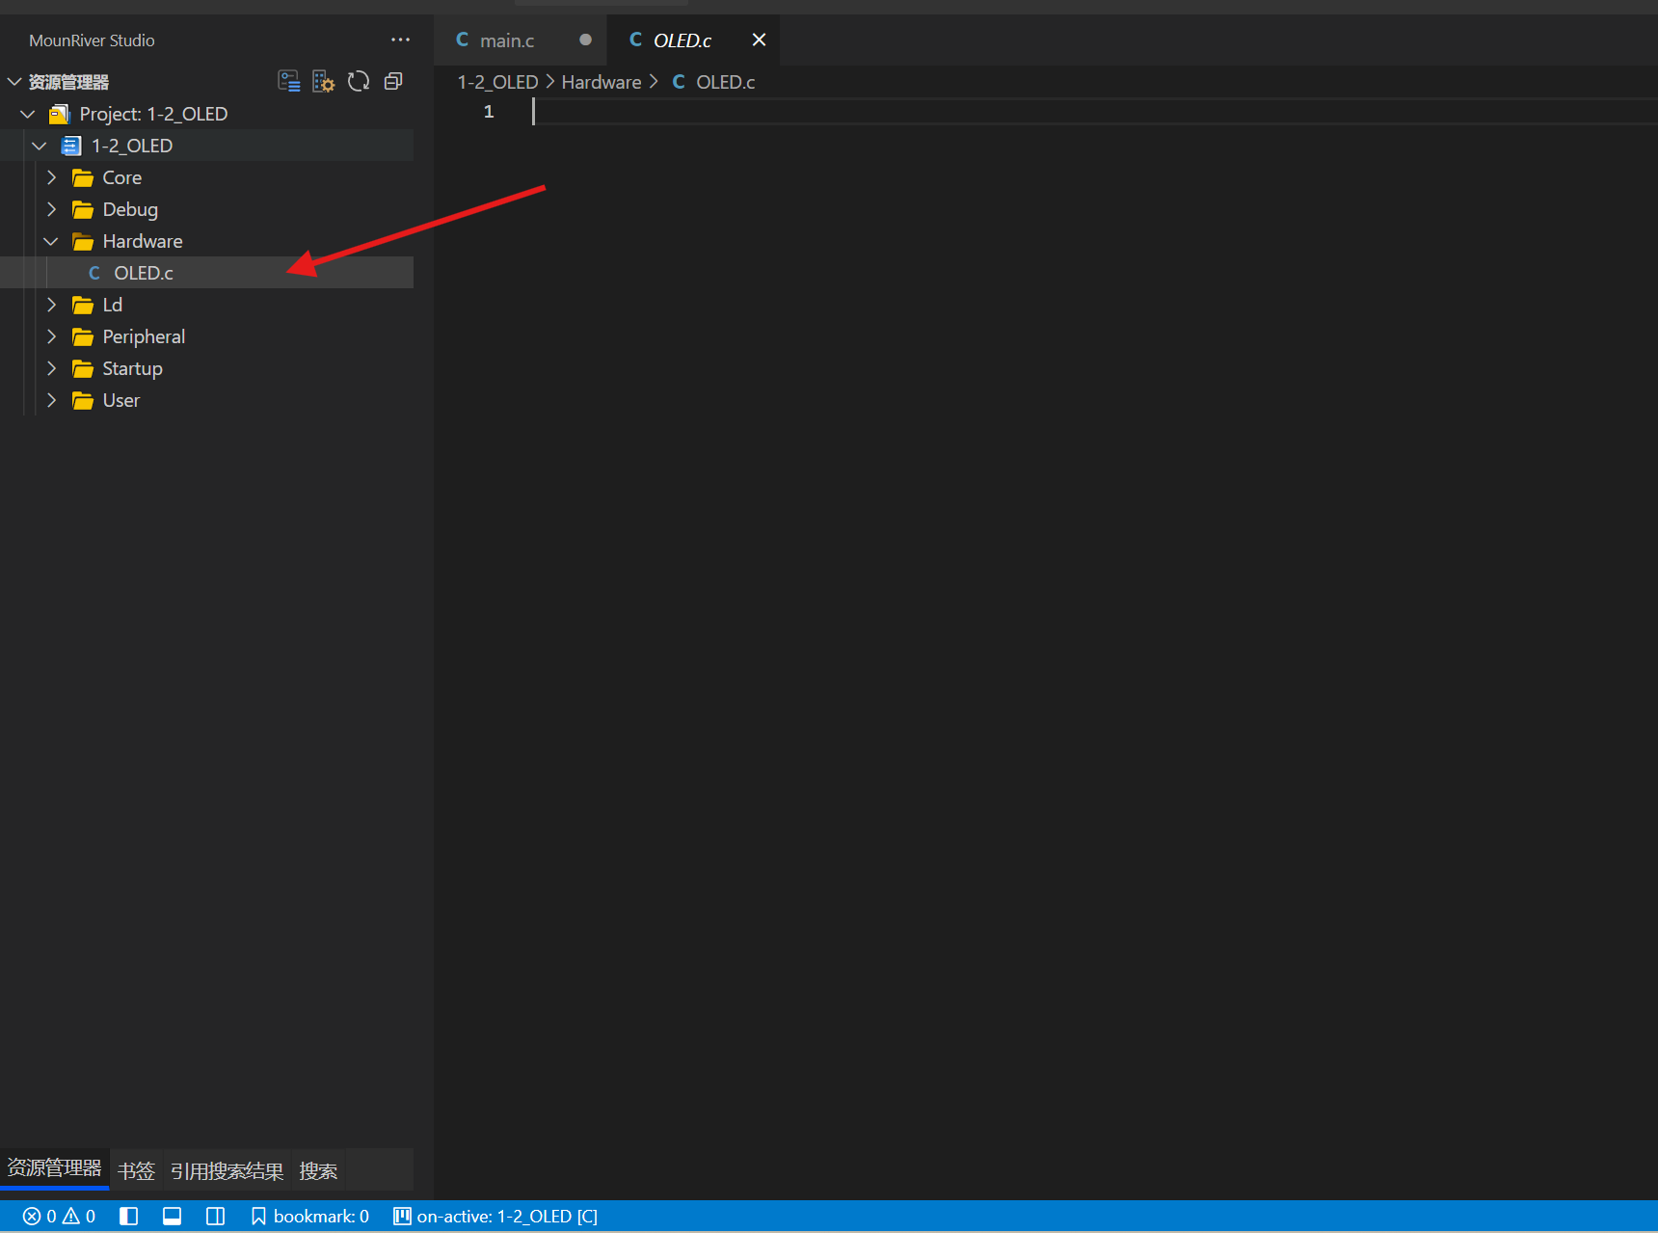Collapse the 1-2_OLED project folder
Image resolution: width=1658 pixels, height=1233 pixels.
40,146
